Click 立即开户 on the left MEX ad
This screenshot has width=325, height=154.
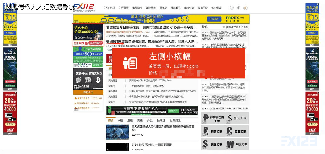pyautogui.click(x=10, y=124)
